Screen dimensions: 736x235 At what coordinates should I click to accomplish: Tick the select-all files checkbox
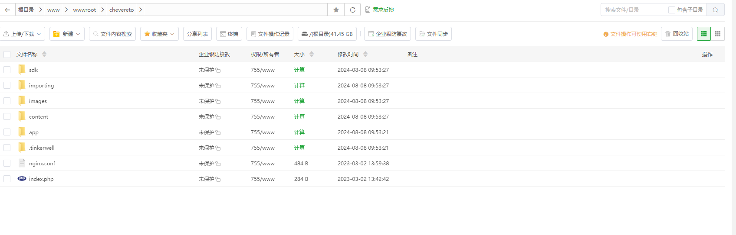click(x=7, y=55)
